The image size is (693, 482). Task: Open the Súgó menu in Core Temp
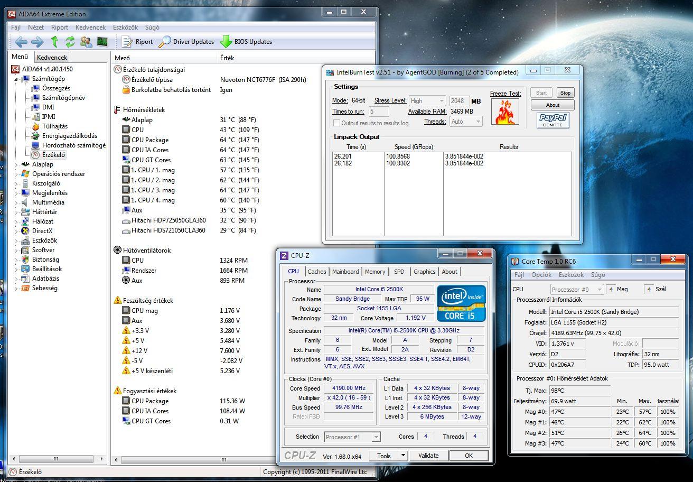point(598,275)
